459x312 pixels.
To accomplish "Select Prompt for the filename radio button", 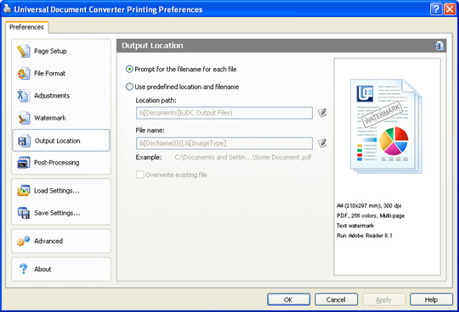I will coord(129,70).
